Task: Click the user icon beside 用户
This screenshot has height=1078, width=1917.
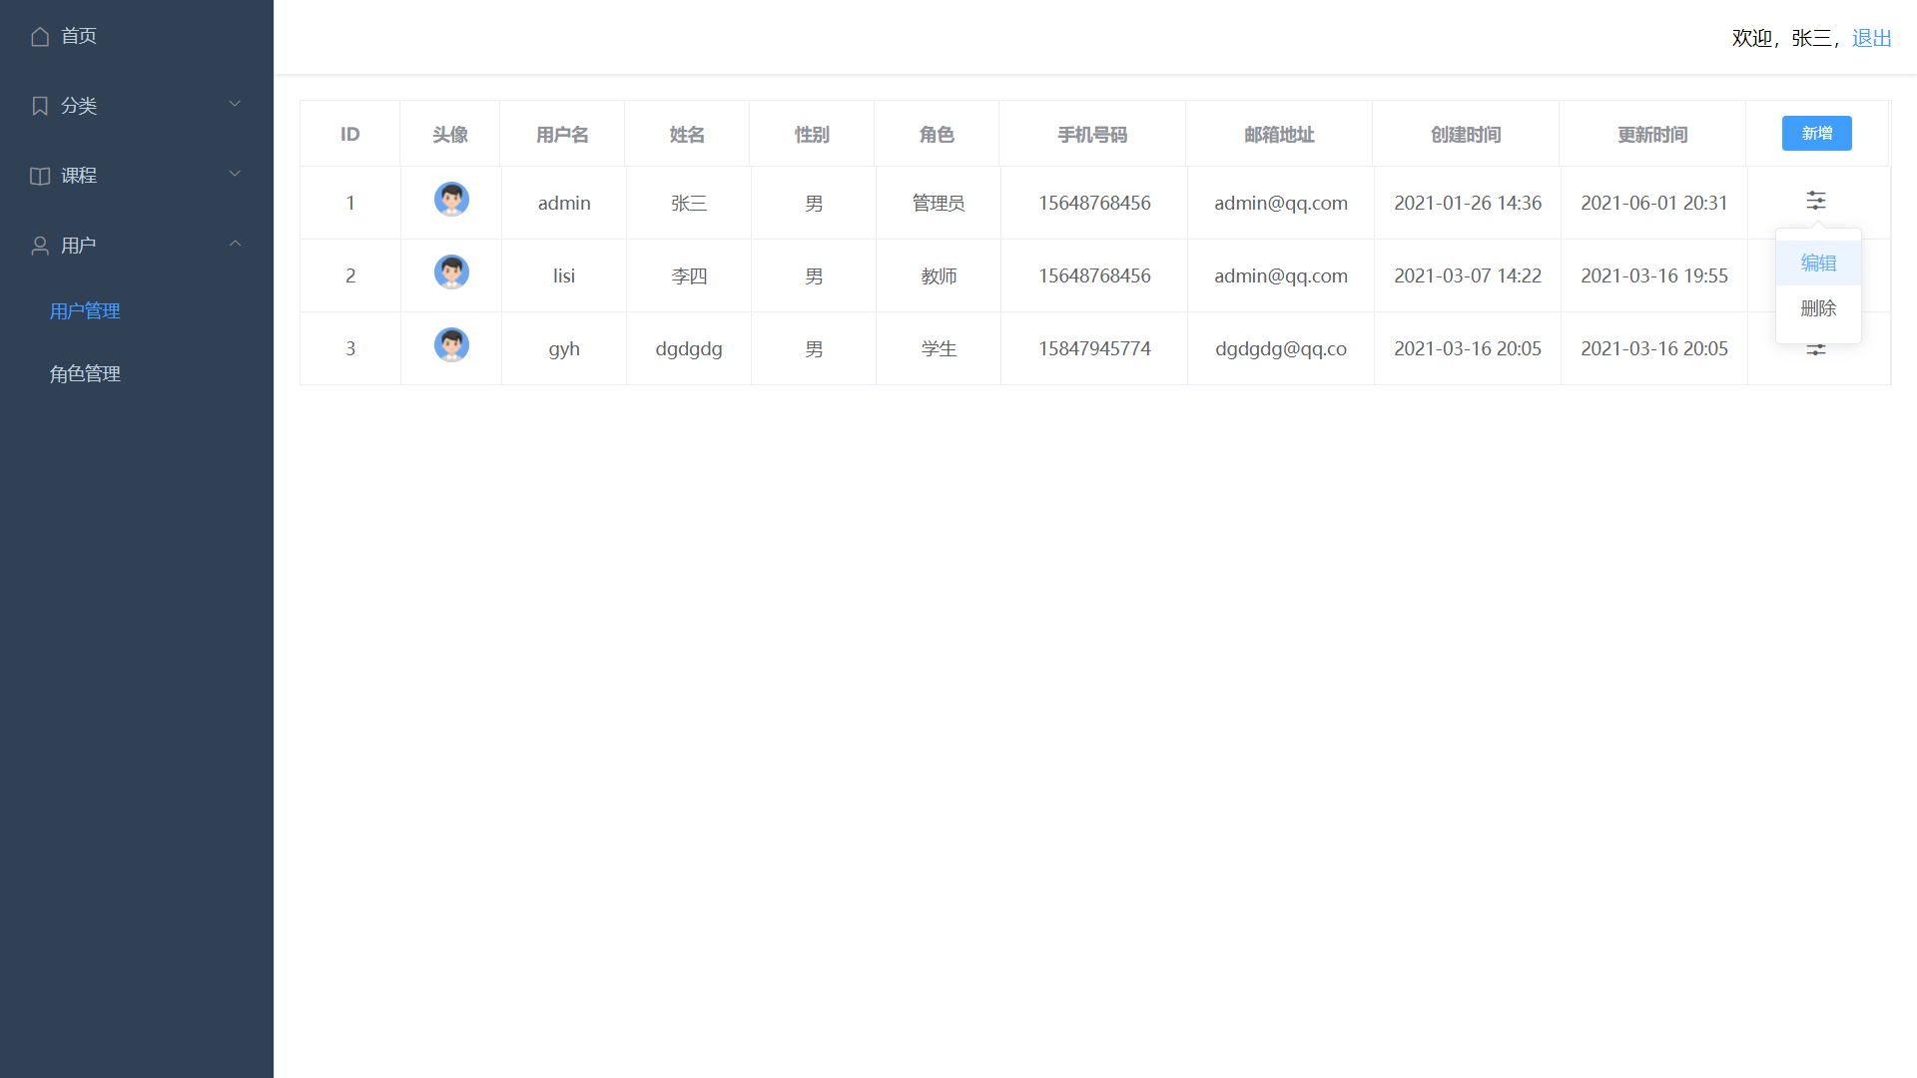Action: [x=40, y=246]
